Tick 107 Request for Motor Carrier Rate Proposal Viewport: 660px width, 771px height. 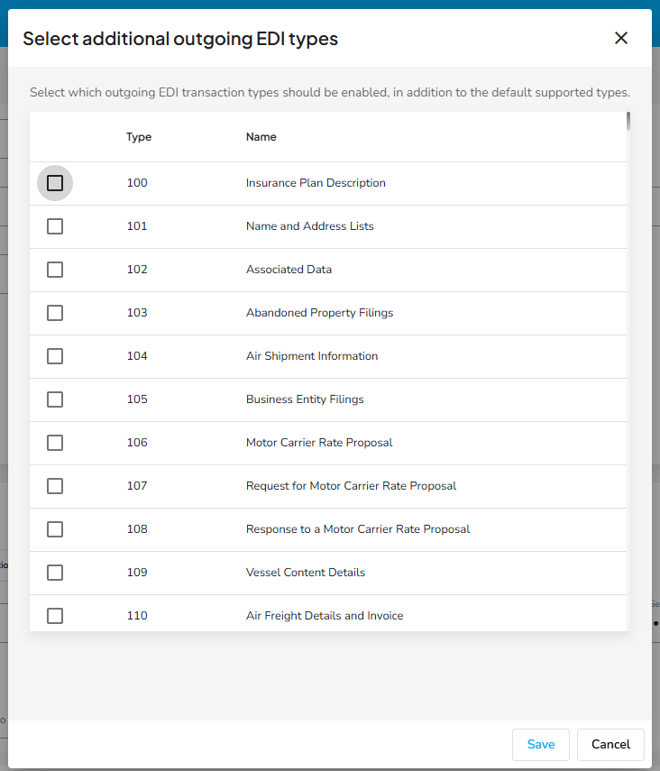tap(55, 486)
